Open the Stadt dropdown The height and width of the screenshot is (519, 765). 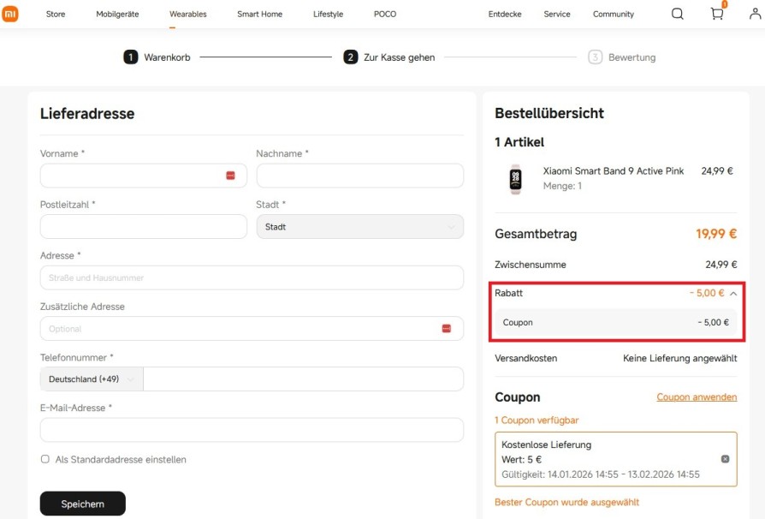click(359, 227)
